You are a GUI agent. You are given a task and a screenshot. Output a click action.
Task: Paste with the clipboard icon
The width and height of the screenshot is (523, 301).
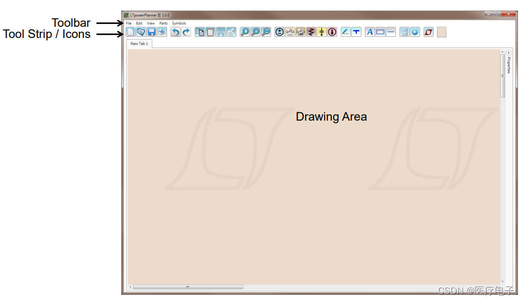pos(210,32)
